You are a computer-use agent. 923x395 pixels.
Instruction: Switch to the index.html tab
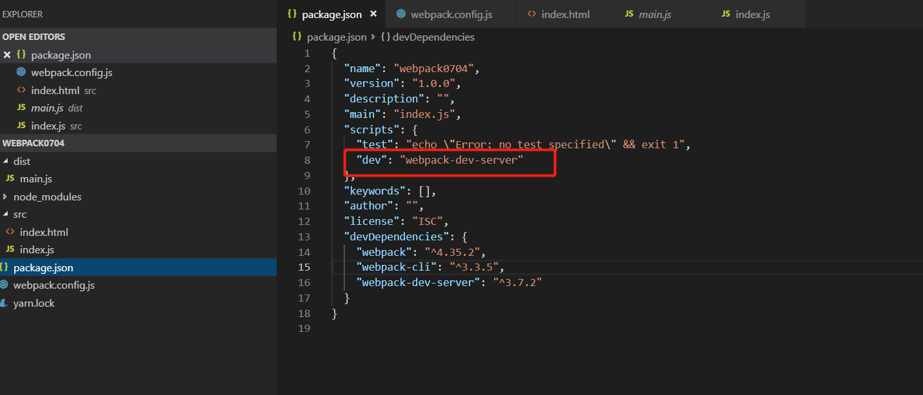point(564,14)
